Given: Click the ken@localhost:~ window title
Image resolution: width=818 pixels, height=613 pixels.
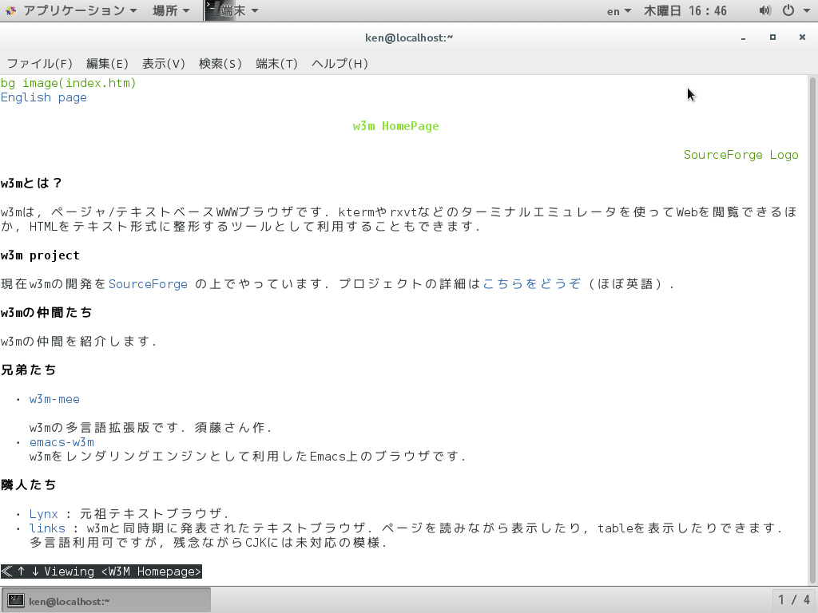Looking at the screenshot, I should click(x=409, y=38).
